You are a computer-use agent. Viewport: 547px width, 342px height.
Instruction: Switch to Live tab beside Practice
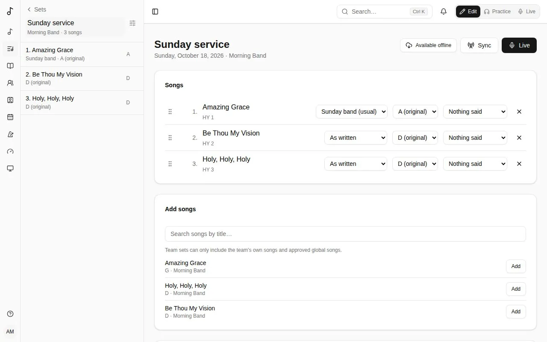point(526,12)
